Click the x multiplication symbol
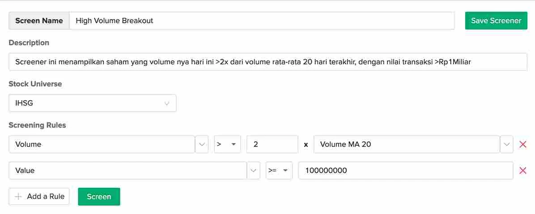Viewport: 535px width, 214px height. click(306, 144)
